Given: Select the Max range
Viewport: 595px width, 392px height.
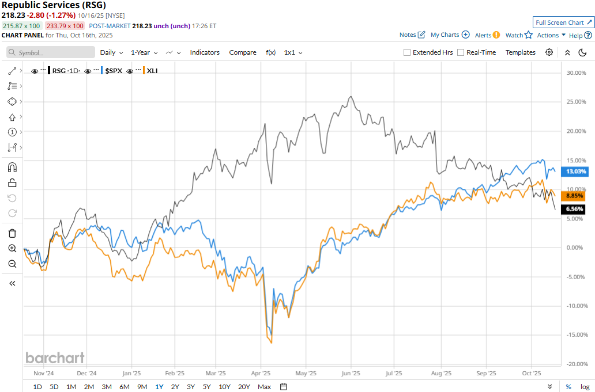Looking at the screenshot, I should pyautogui.click(x=264, y=387).
